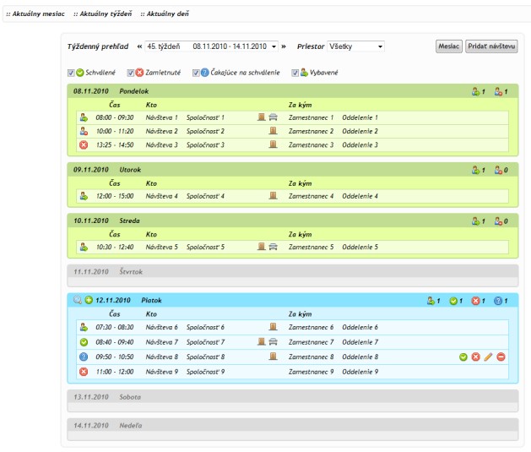Switch to Aktuálny mesiac tab
531x452 pixels.
[x=35, y=14]
